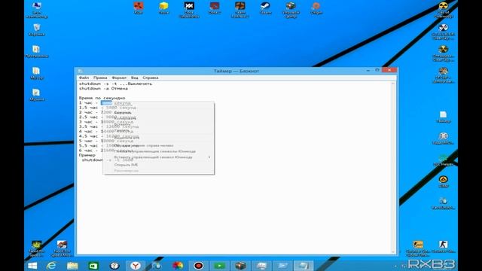The height and width of the screenshot is (271, 482).
Task: Open the Team Fortress 2 desktop shortcut
Action: pos(240,9)
